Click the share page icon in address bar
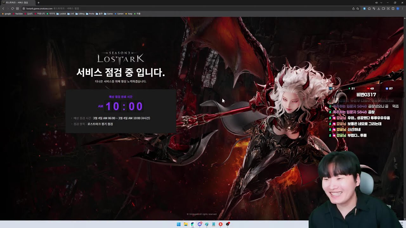This screenshot has height=228, width=406. click(353, 9)
